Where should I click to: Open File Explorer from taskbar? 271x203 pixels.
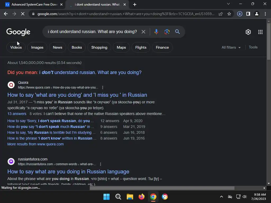(x=130, y=197)
